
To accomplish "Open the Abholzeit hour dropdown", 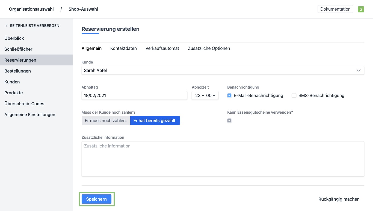I will [200, 95].
